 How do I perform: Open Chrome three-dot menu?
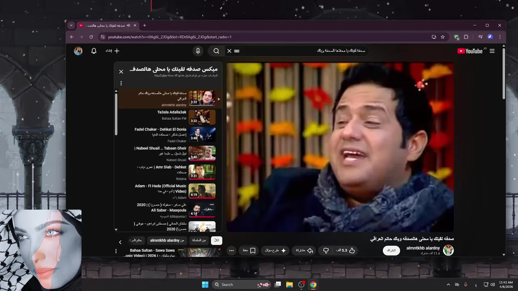500,37
